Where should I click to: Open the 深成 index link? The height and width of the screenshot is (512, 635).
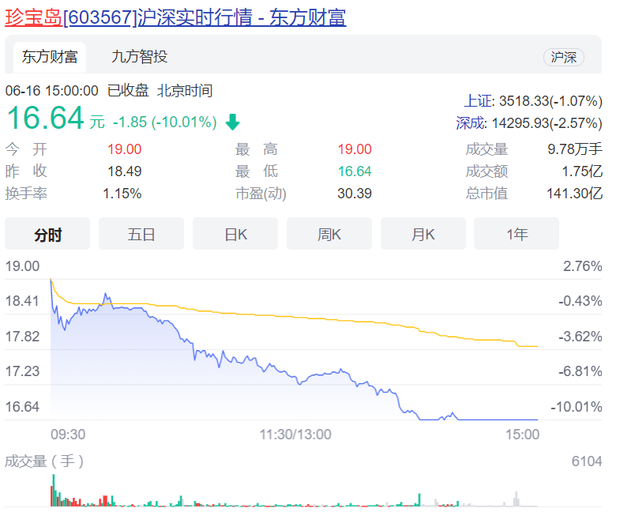click(470, 123)
